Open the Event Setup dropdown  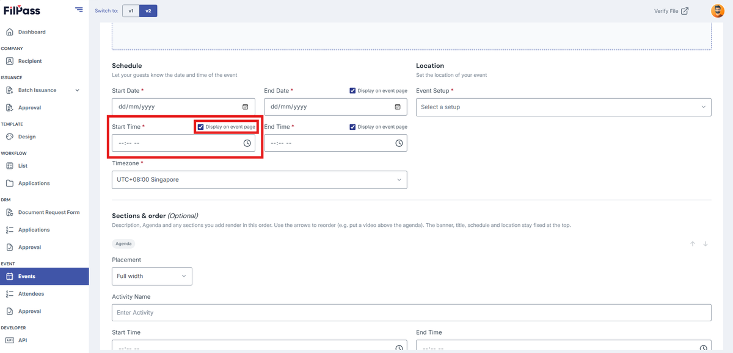(x=564, y=107)
